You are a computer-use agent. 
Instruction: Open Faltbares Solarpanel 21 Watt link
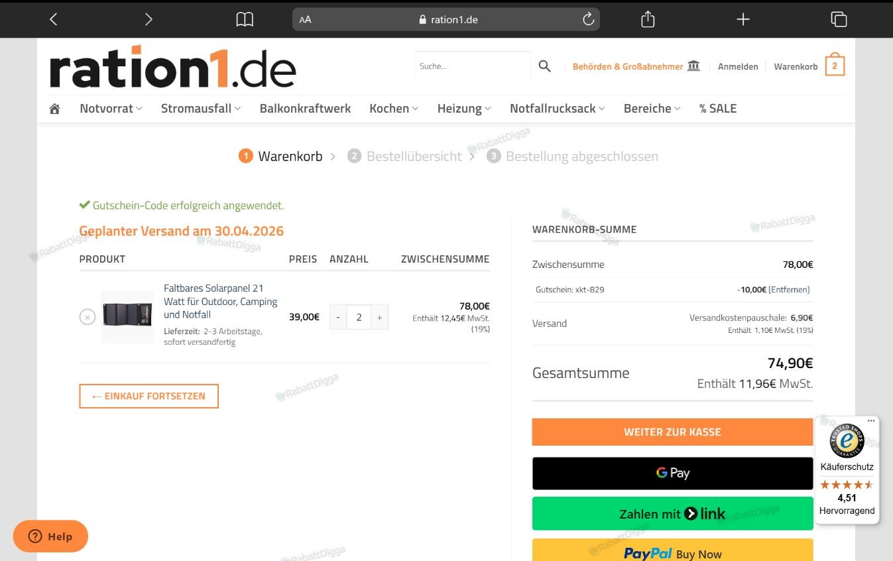(x=221, y=301)
